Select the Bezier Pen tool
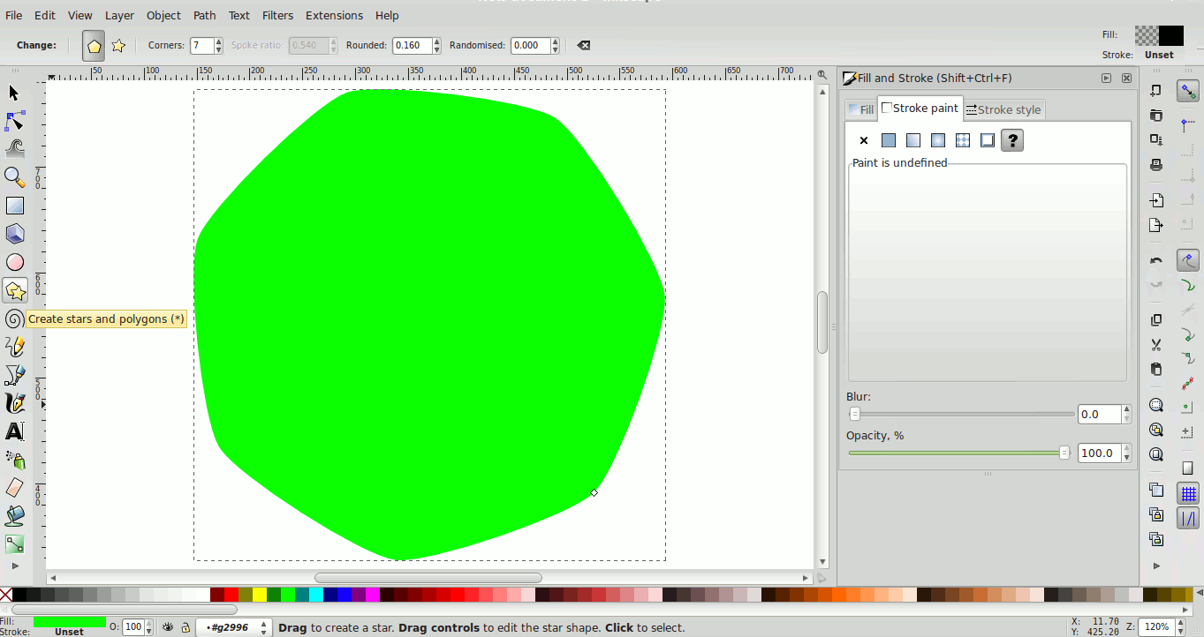 coord(14,375)
